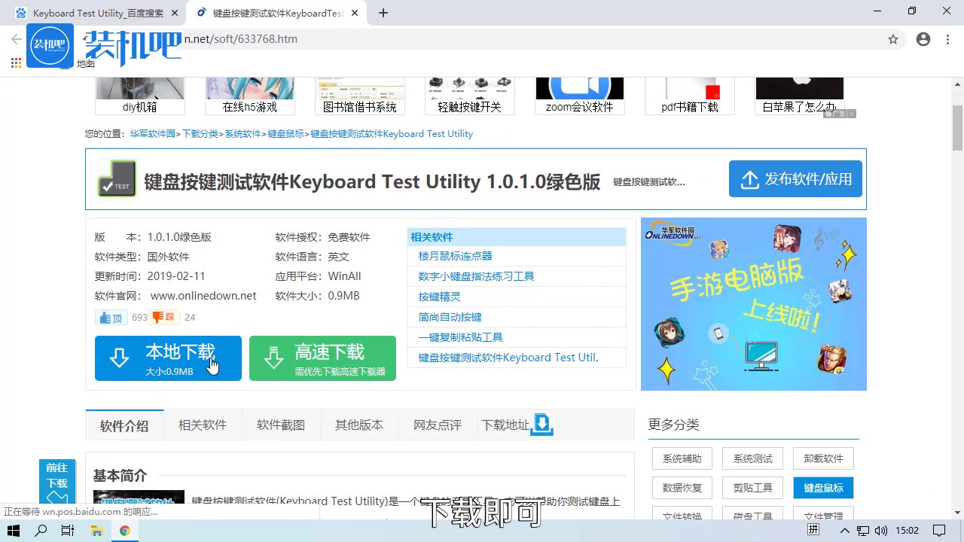
Task: Click the blue 本地下载 button
Action: point(168,358)
